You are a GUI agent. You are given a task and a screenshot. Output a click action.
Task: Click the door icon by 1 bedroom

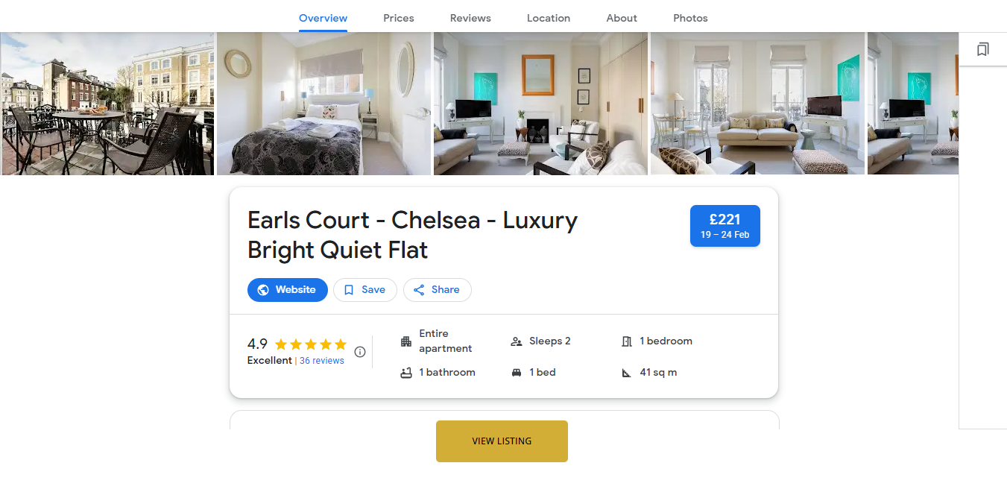coord(627,341)
